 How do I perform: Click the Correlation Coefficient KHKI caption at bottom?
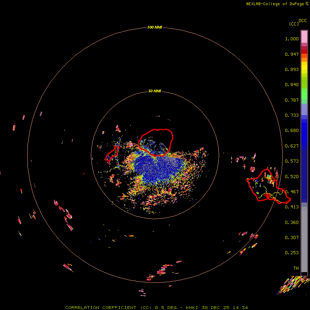[x=156, y=308]
